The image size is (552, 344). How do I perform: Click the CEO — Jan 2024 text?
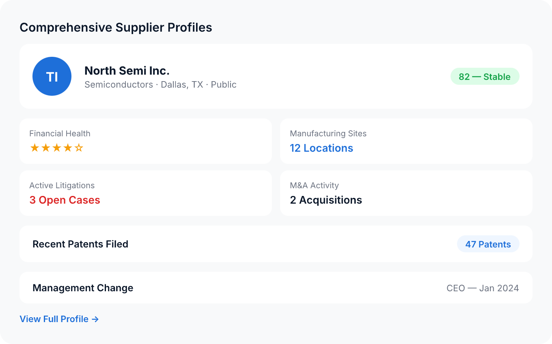[483, 288]
